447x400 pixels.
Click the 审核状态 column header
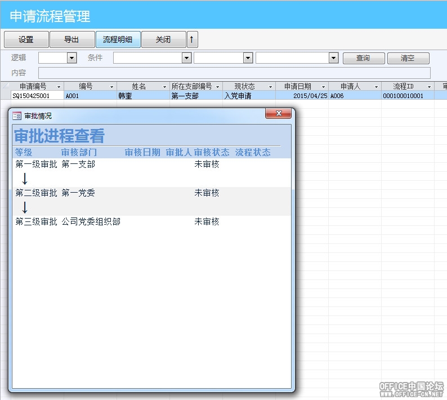212,152
